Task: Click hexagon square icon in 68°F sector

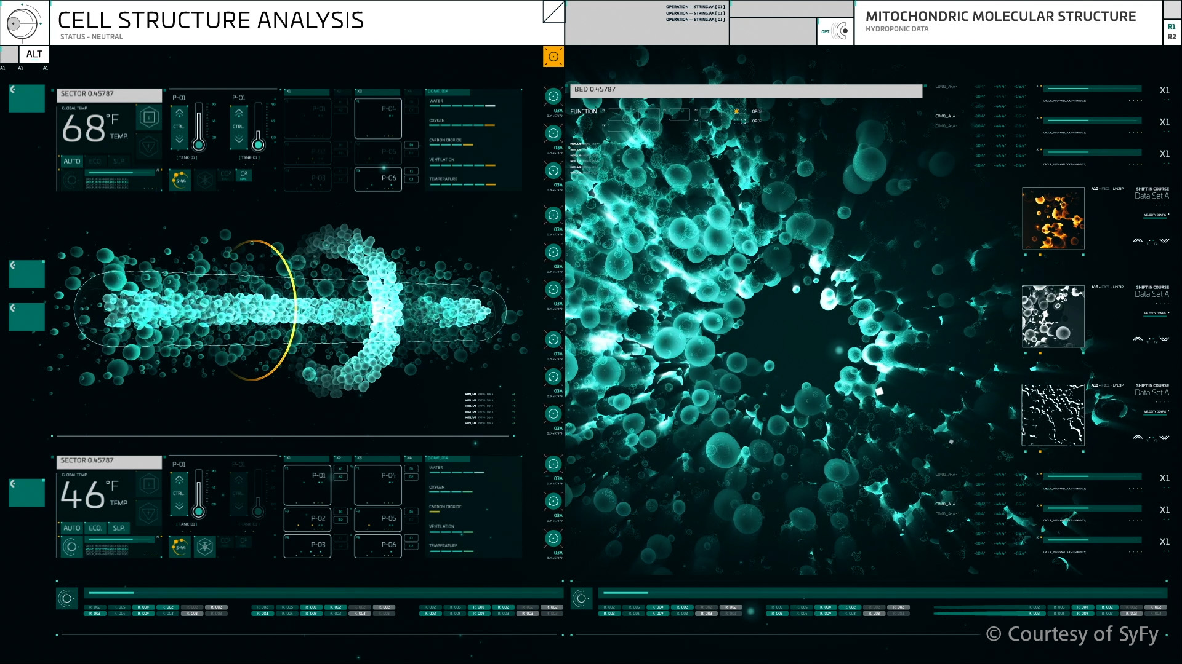Action: (x=149, y=117)
